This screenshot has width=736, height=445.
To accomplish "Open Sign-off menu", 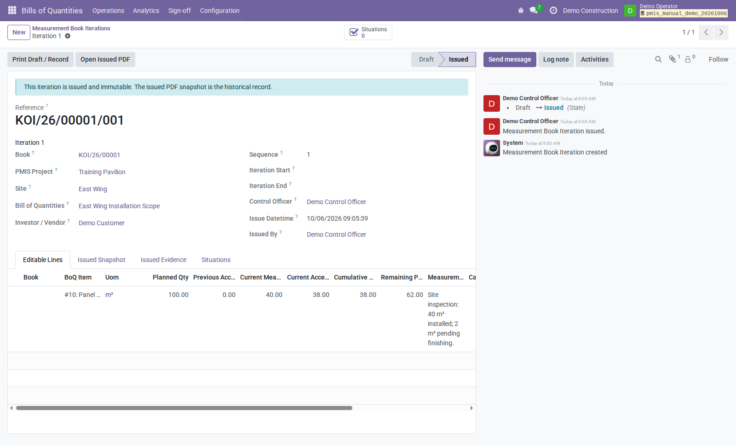I will tap(179, 11).
